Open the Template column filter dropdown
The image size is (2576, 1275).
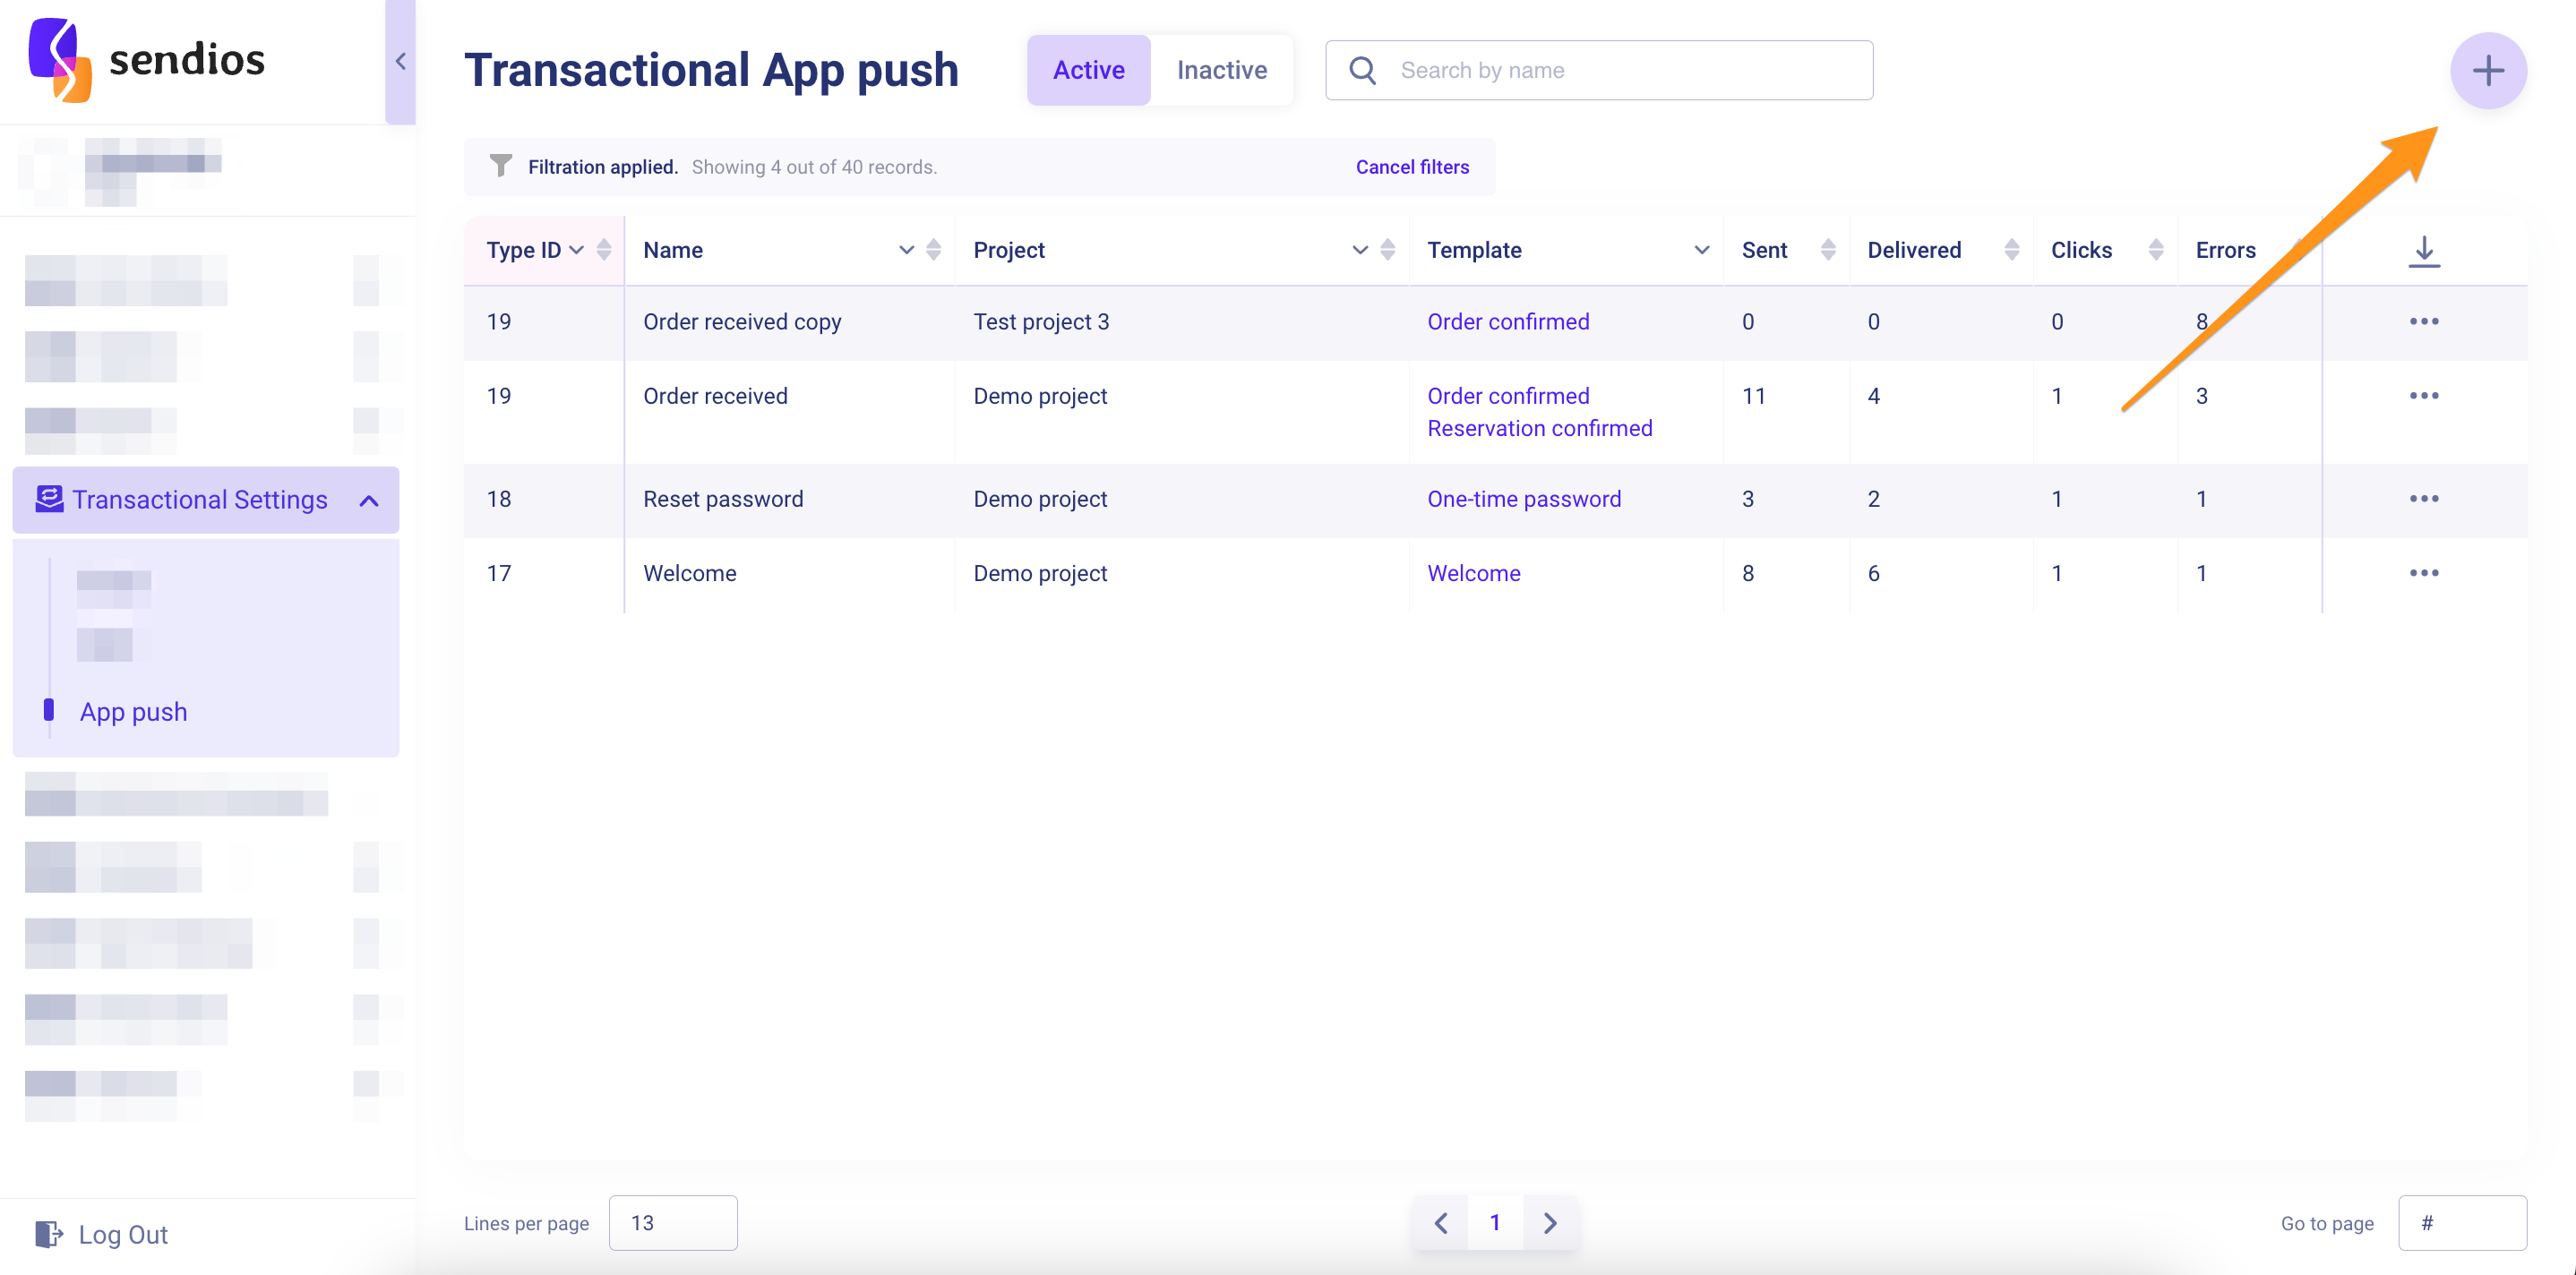(x=1701, y=250)
